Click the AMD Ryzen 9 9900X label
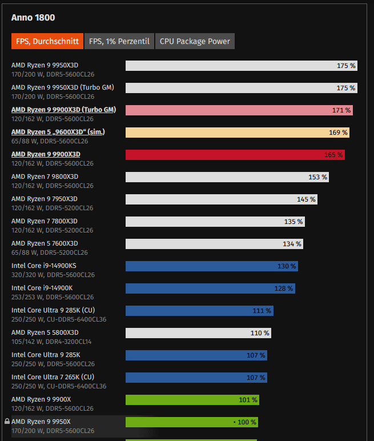This screenshot has height=441, width=374. [x=41, y=399]
